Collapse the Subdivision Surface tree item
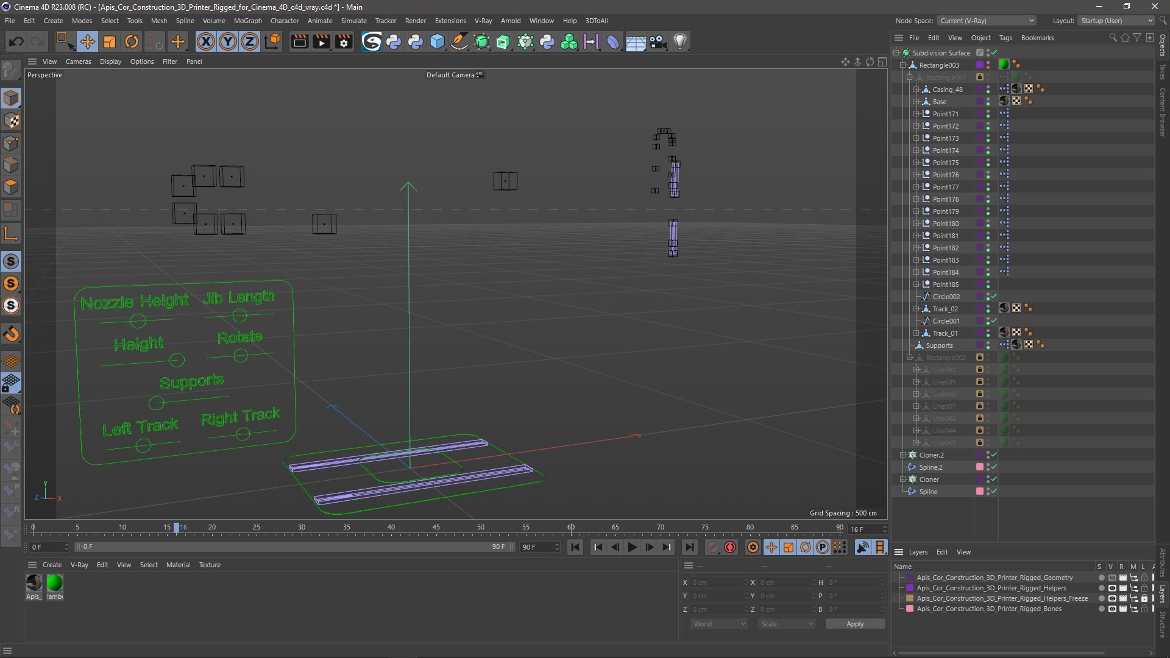 pyautogui.click(x=896, y=53)
